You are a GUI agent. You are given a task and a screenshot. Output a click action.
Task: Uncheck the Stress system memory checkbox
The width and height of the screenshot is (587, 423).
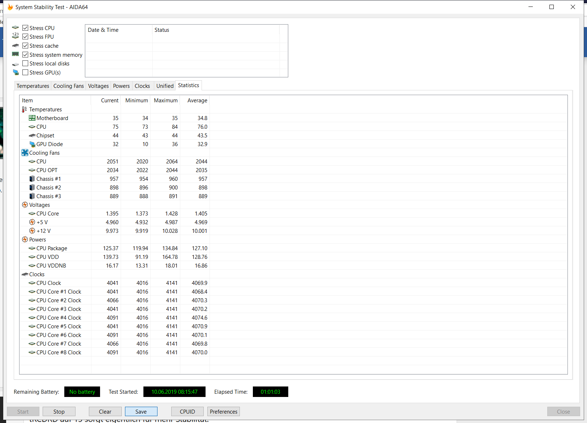tap(25, 55)
